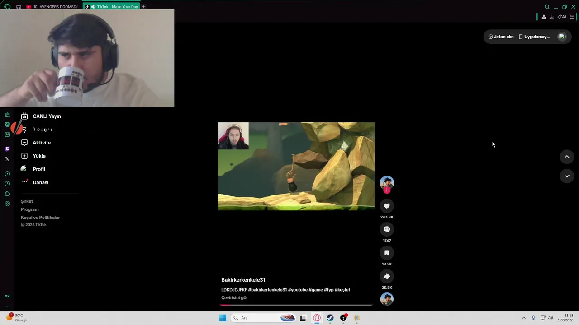Screen dimensions: 579x325
Task: Follow the creator with the red plus badge
Action: [x=387, y=190]
